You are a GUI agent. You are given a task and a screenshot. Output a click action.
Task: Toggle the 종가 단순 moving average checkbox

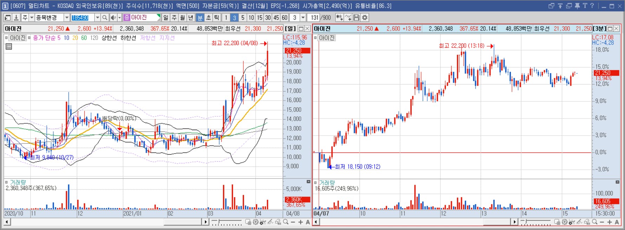[x=29, y=38]
